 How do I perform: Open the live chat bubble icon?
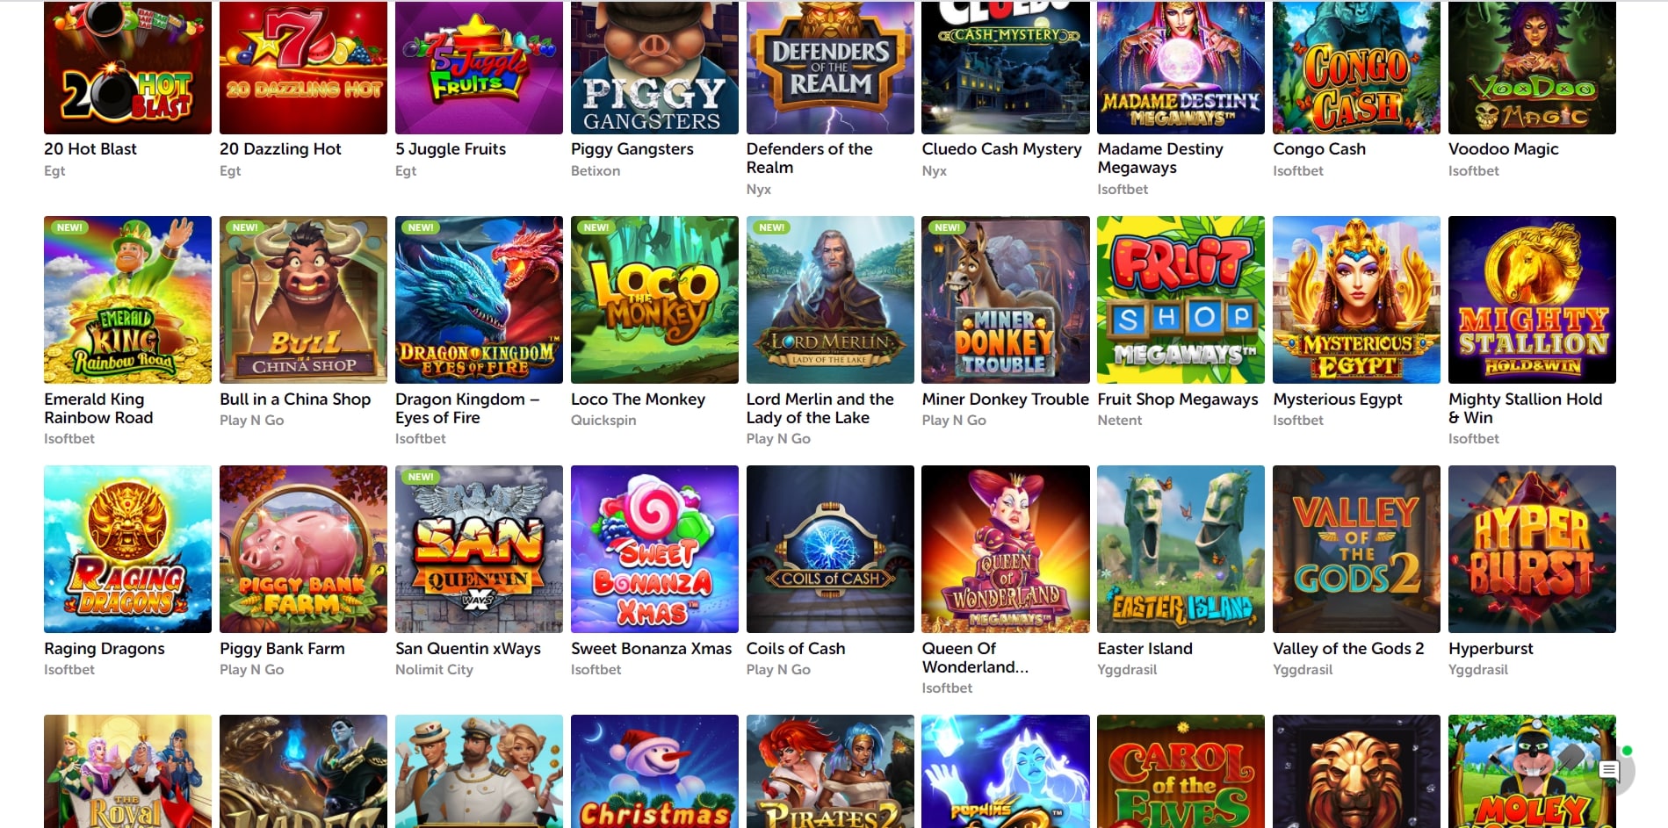(x=1609, y=771)
